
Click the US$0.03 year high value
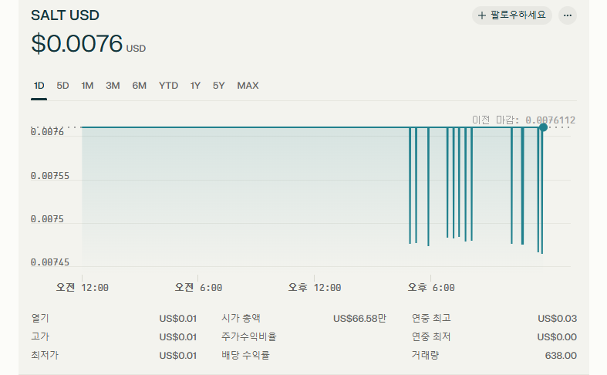[x=557, y=318]
